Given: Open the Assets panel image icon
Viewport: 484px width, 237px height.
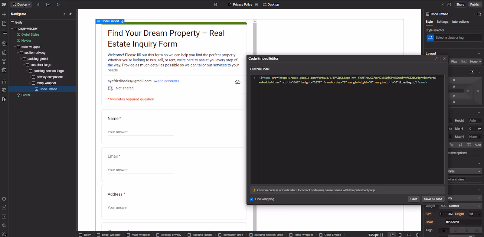Looking at the screenshot, I should (4, 70).
